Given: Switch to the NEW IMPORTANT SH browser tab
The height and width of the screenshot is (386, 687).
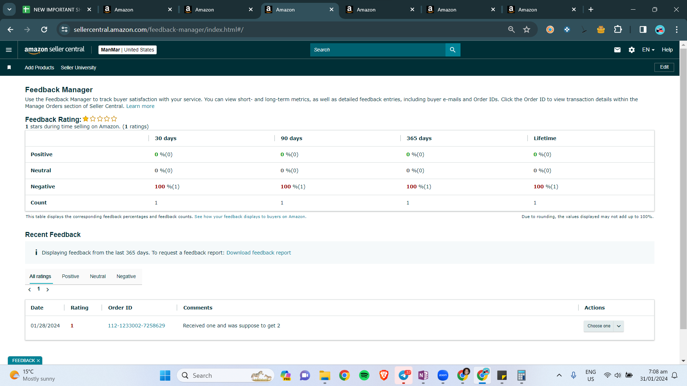Looking at the screenshot, I should click(x=57, y=10).
